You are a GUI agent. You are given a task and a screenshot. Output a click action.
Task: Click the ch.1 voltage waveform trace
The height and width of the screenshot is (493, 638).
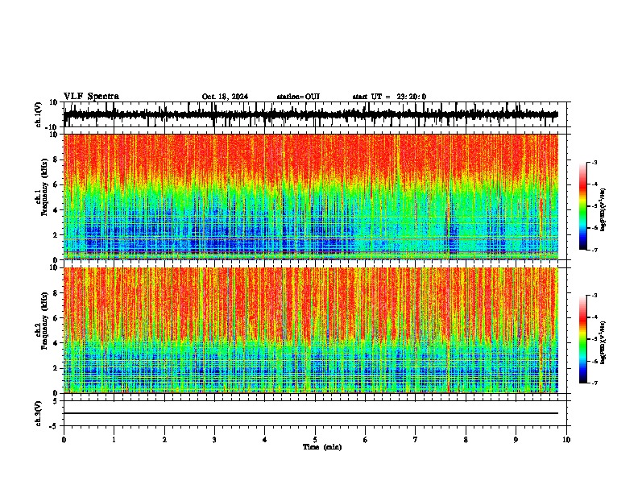[311, 114]
